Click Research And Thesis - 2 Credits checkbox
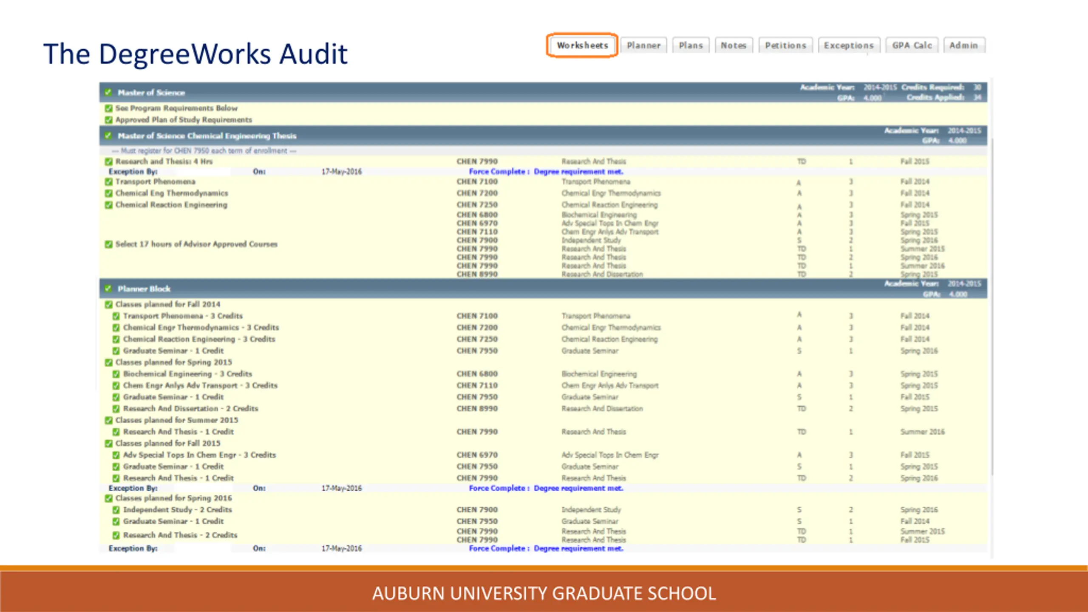This screenshot has height=612, width=1088. coord(116,535)
